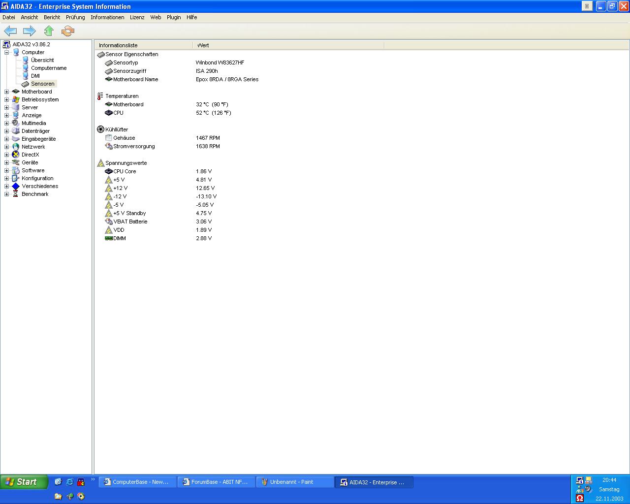Click the red Omega system tray icon

pos(580,498)
